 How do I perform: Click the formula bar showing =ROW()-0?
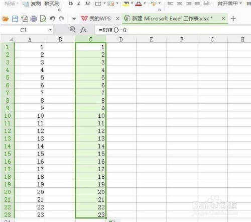tap(172, 30)
